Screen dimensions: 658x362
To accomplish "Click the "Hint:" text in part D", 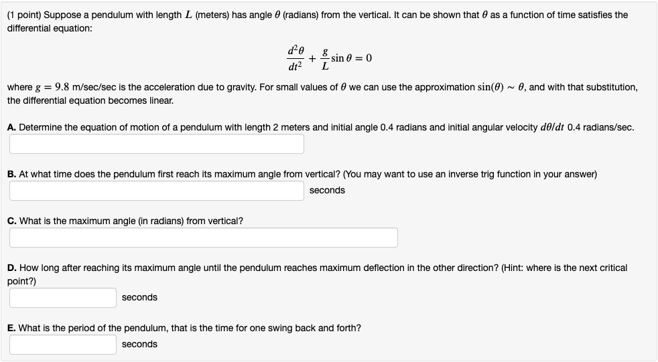I will coord(517,268).
